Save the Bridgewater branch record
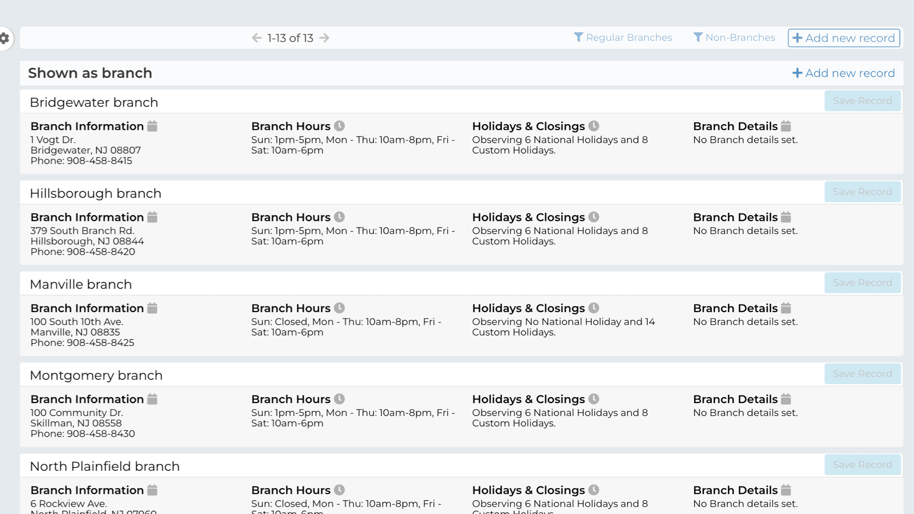This screenshot has width=914, height=514. (x=862, y=101)
